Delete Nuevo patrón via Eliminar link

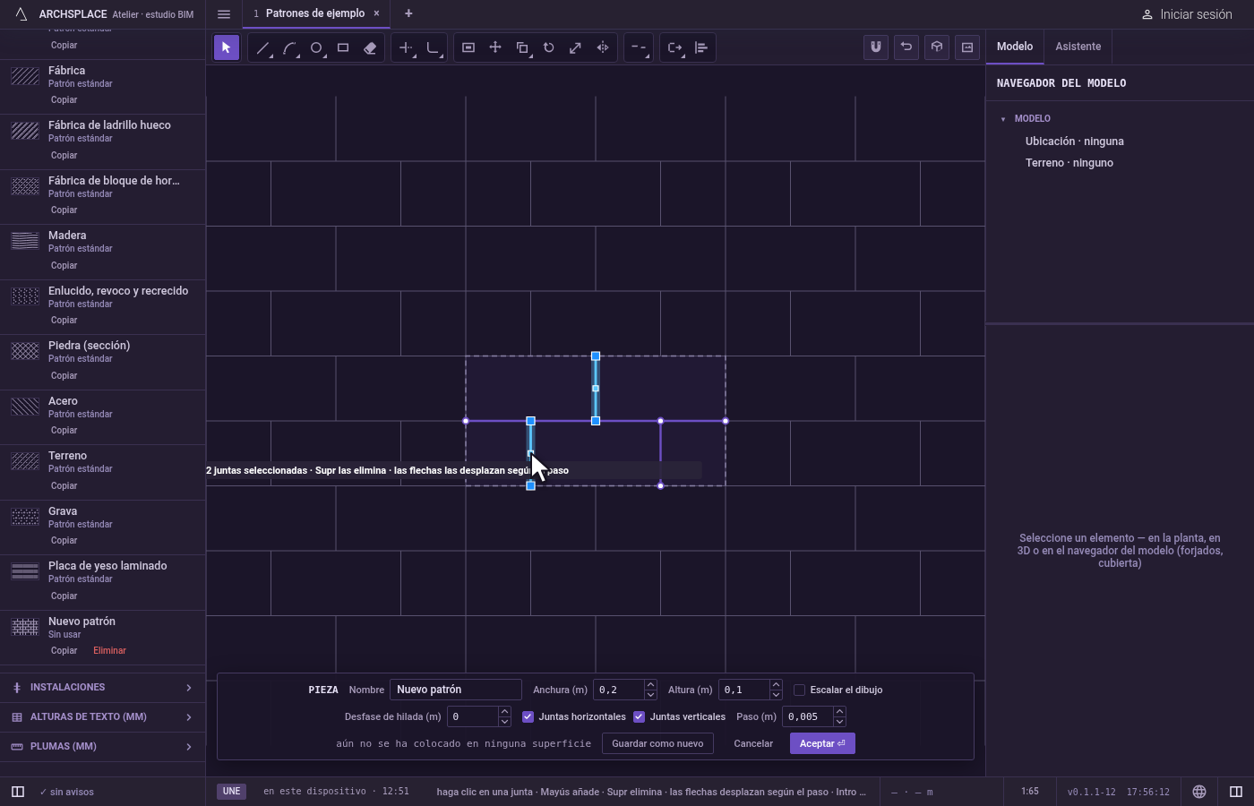110,651
